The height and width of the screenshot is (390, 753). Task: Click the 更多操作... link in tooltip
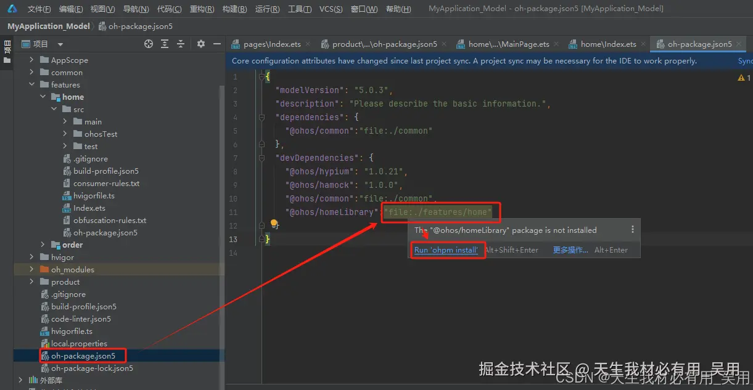click(570, 250)
